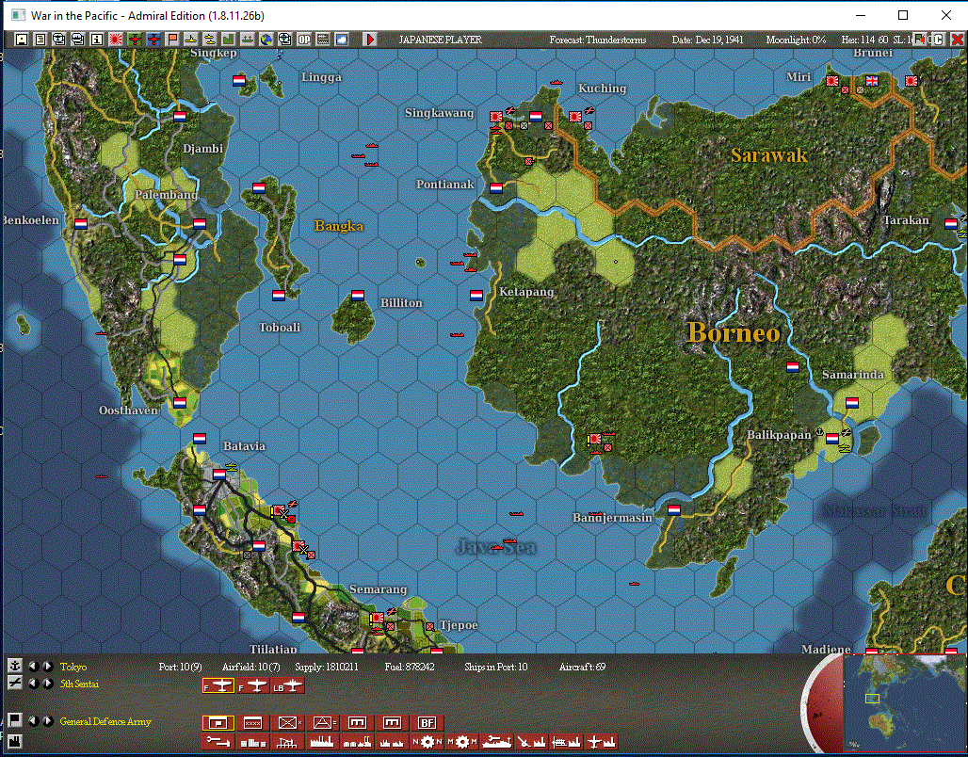Viewport: 968px width, 757px height.
Task: Go to previous land unit before General Defence Army
Action: point(34,720)
